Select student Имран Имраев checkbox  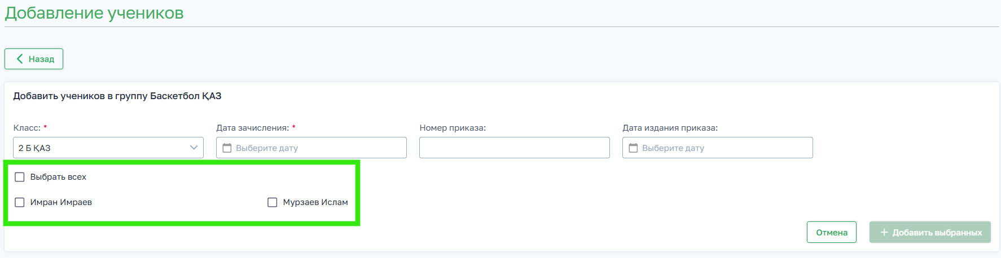20,202
